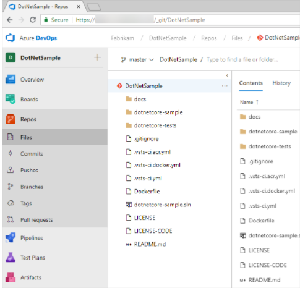Go to DotNetSample project breadcrumb link

click(168, 38)
